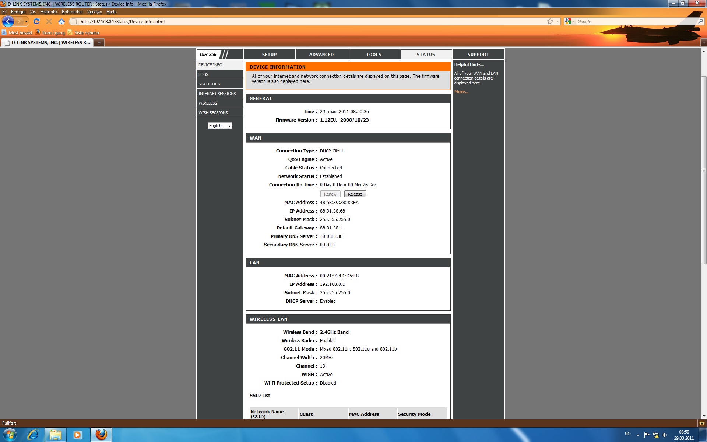Screen dimensions: 707x442
Task: Click the Renew WAN button
Action: tap(330, 194)
